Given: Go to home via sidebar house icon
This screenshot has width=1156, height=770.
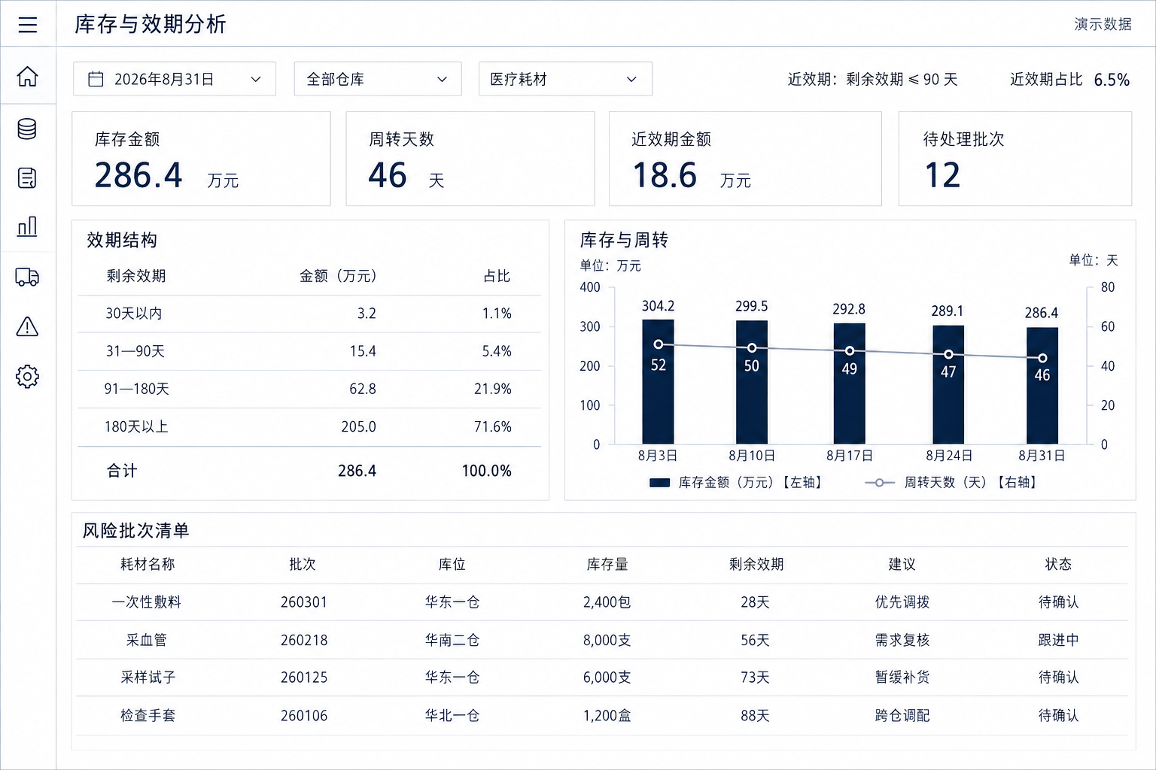Looking at the screenshot, I should [27, 76].
